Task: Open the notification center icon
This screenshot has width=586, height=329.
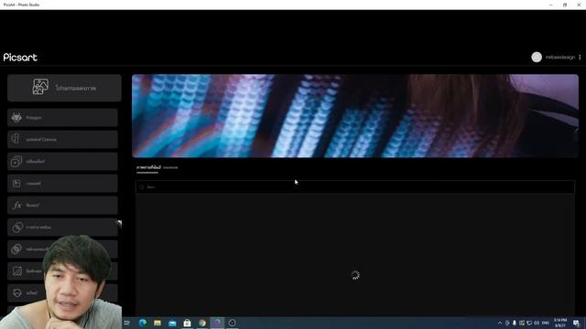Action: pos(576,323)
